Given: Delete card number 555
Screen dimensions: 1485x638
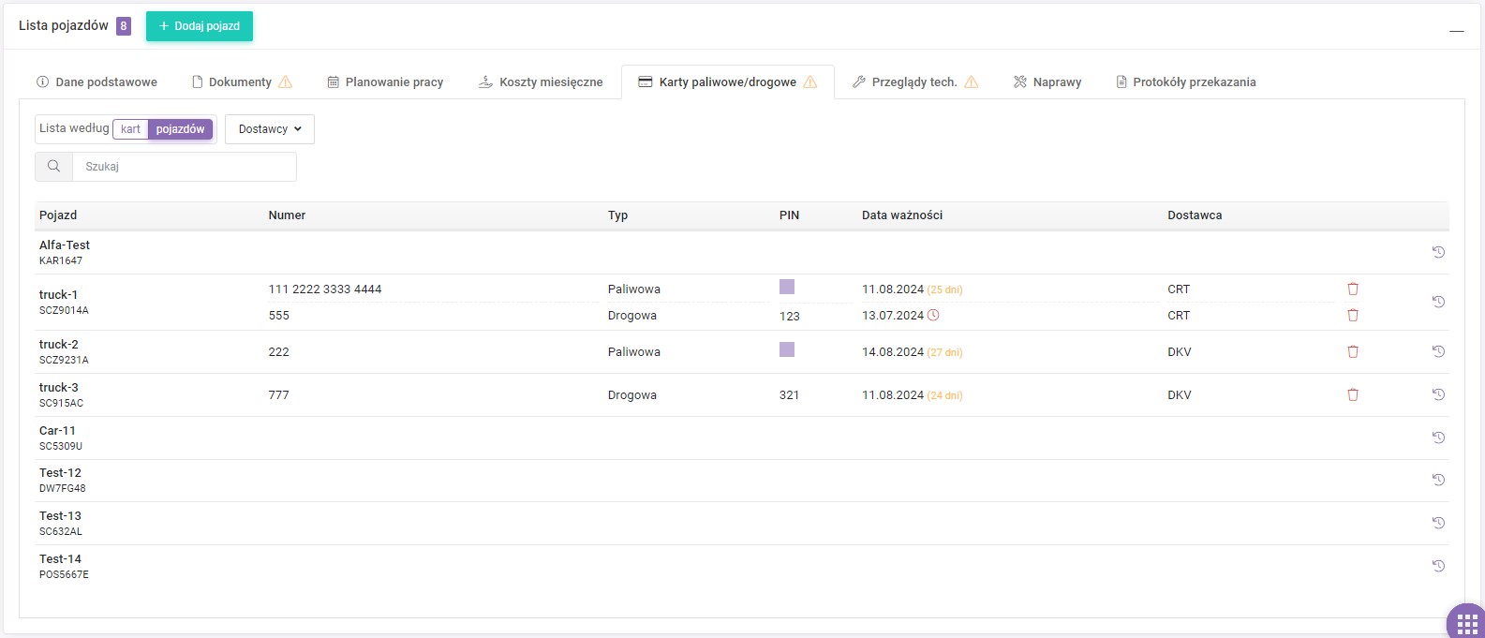Looking at the screenshot, I should click(1353, 315).
